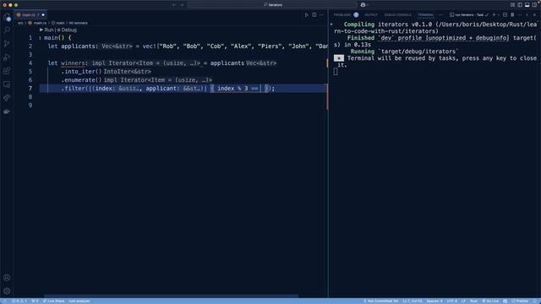
Task: Switch to the Output tab
Action: pyautogui.click(x=371, y=15)
